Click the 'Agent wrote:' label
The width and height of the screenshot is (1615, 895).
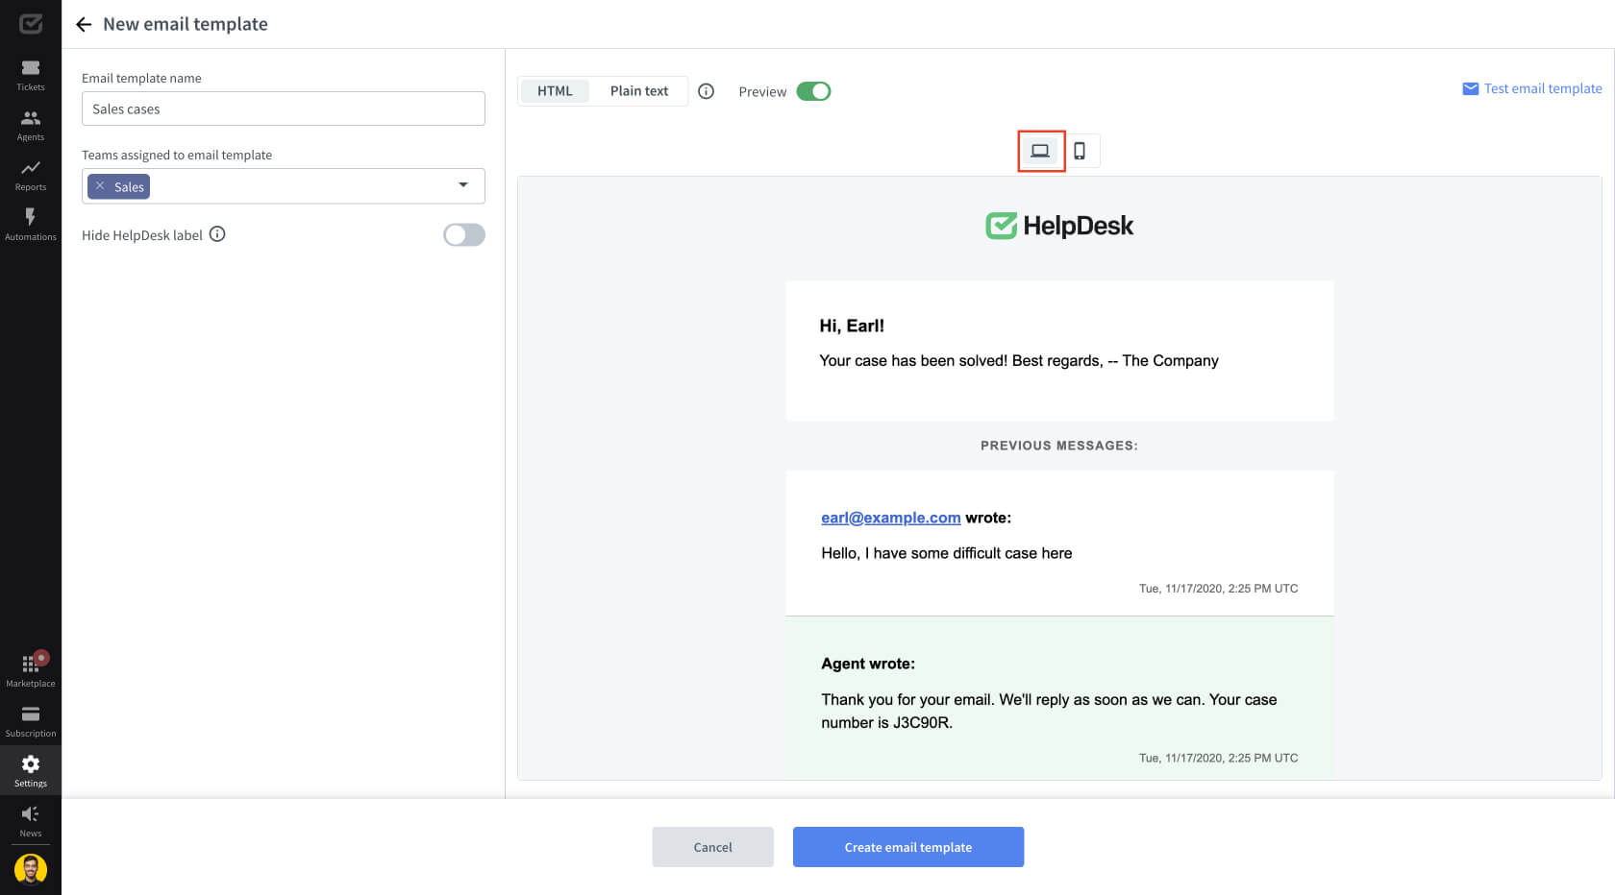(868, 664)
